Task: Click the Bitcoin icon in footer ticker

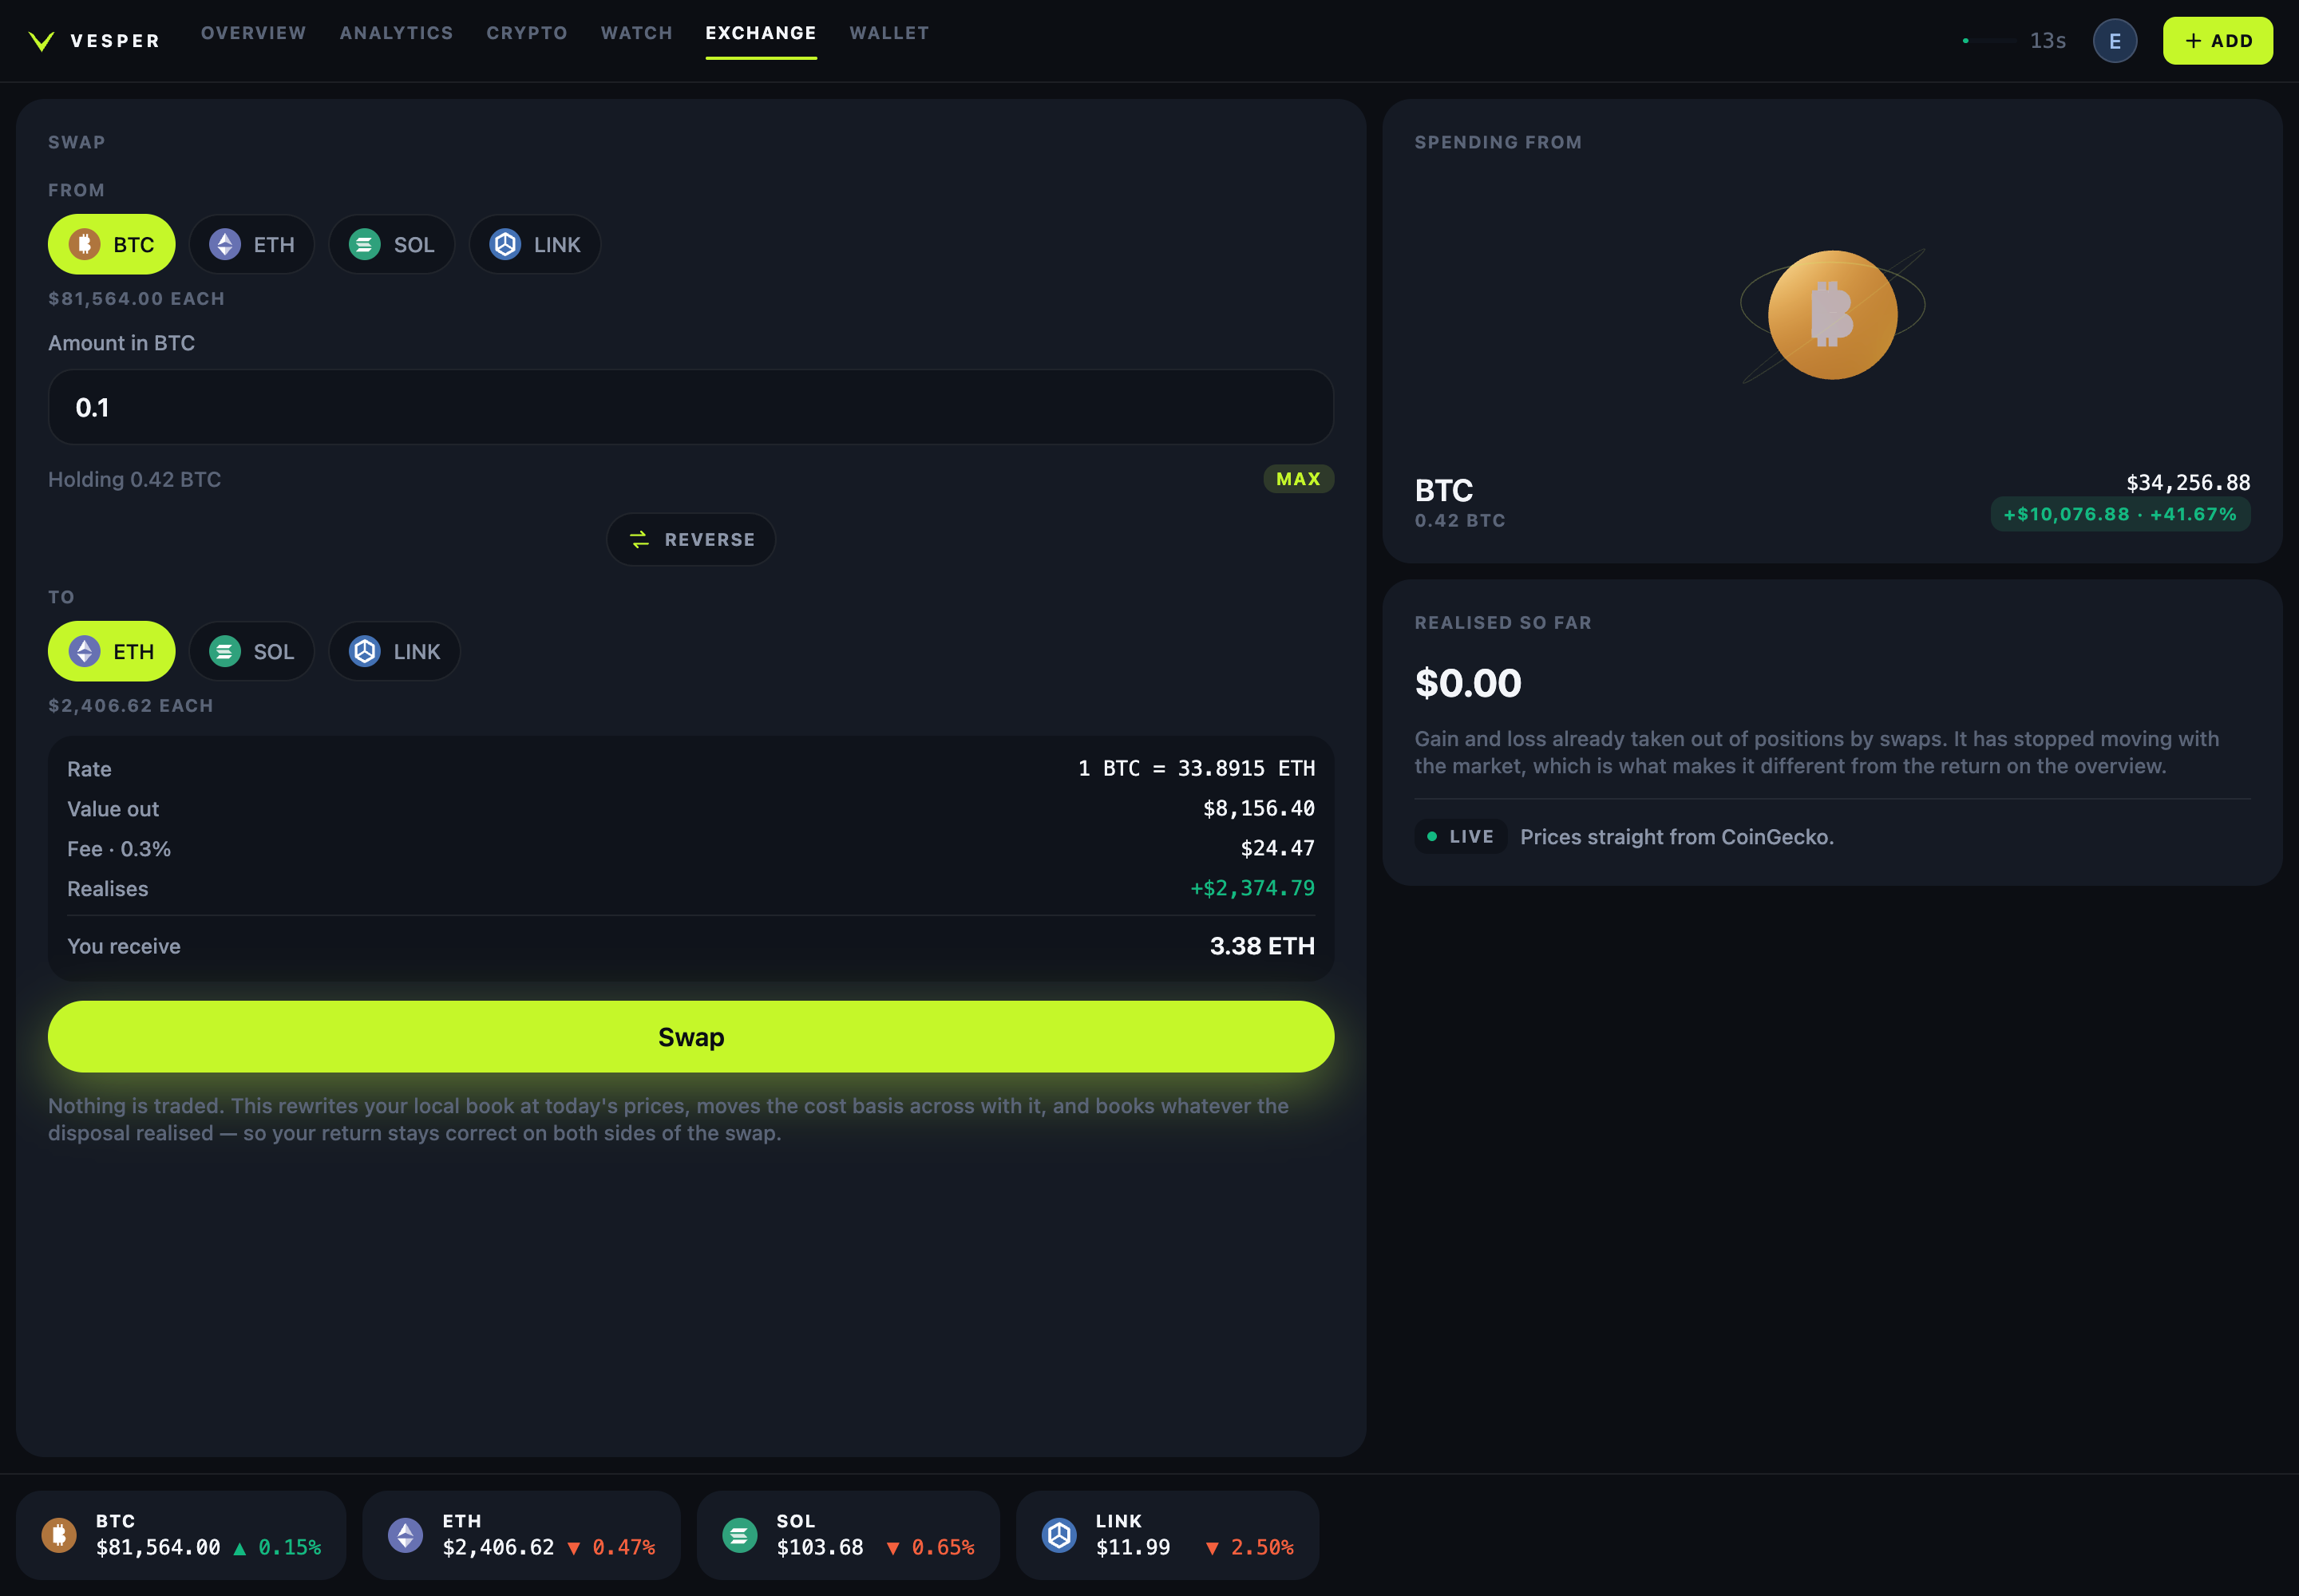Action: click(59, 1535)
